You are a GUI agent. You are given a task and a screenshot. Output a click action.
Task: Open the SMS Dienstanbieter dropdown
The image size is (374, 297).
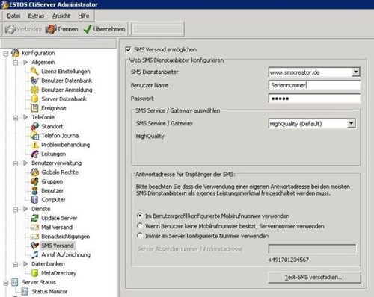click(x=355, y=72)
